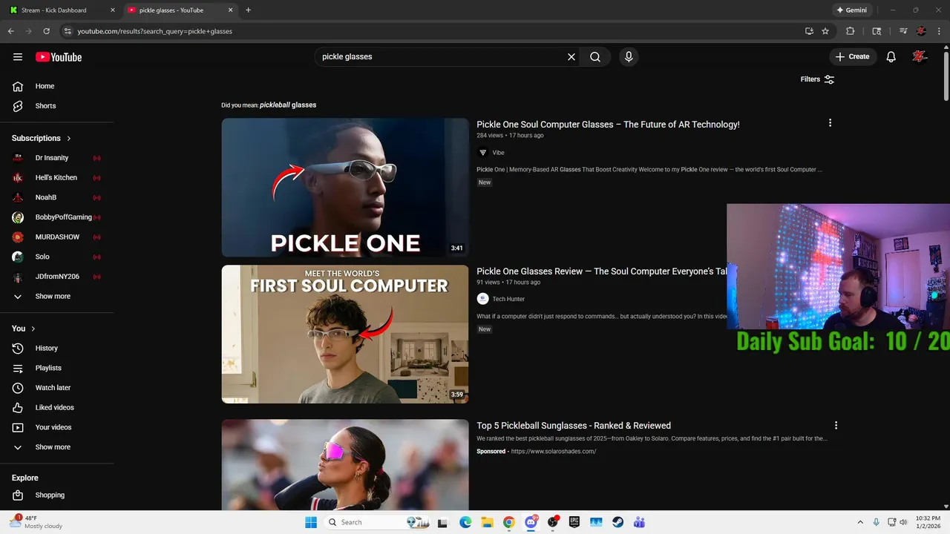Click the YouTube logo
This screenshot has height=534, width=950.
tap(59, 57)
